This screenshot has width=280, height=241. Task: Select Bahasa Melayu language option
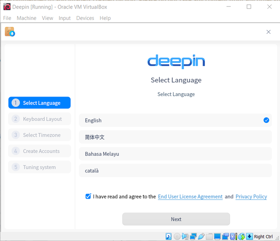click(175, 154)
